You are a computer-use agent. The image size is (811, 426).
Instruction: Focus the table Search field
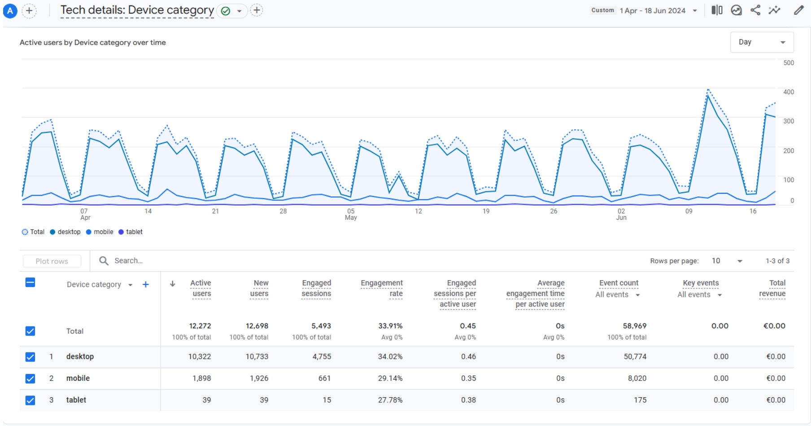tap(128, 261)
